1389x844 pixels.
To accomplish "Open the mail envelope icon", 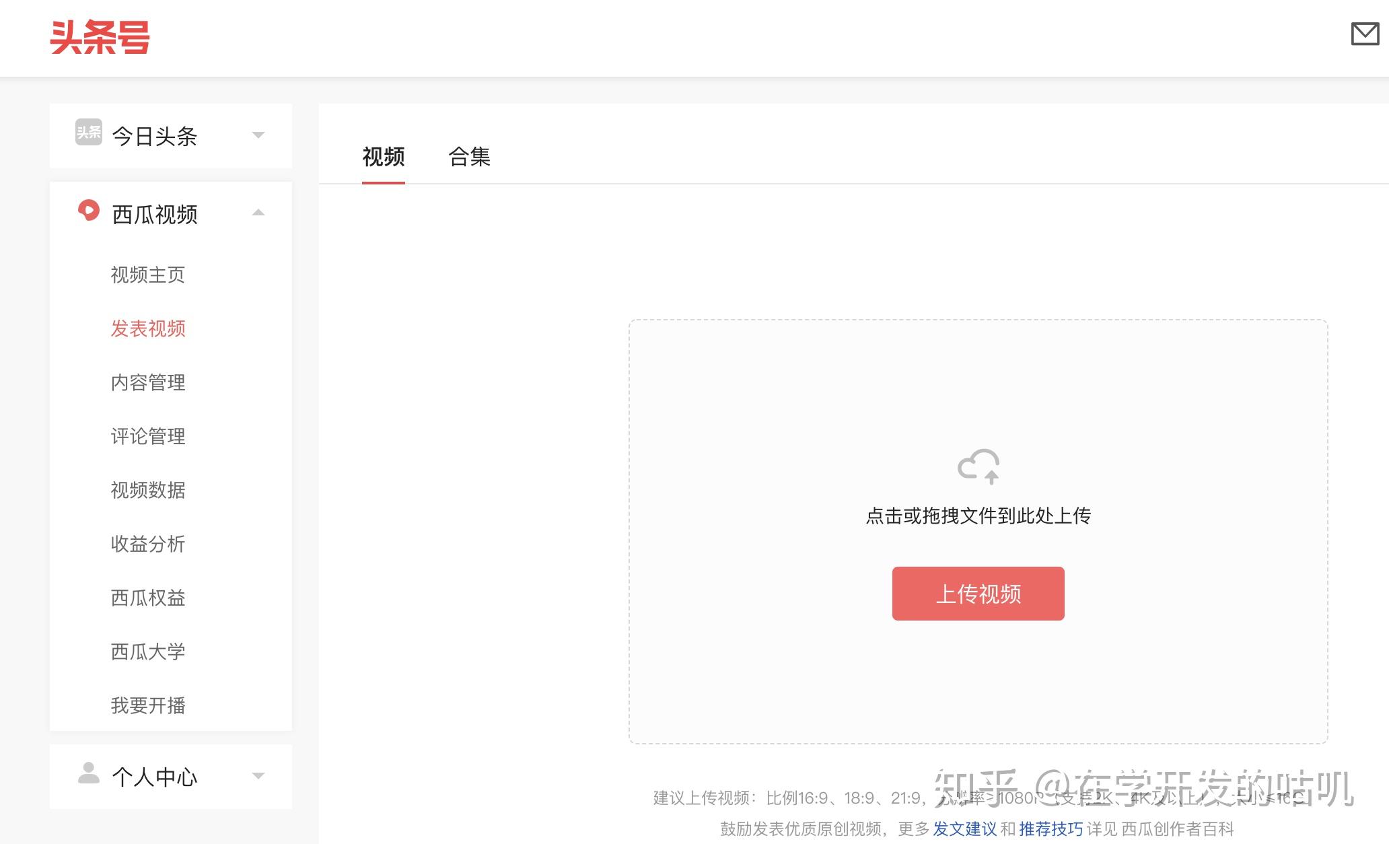I will click(x=1365, y=34).
